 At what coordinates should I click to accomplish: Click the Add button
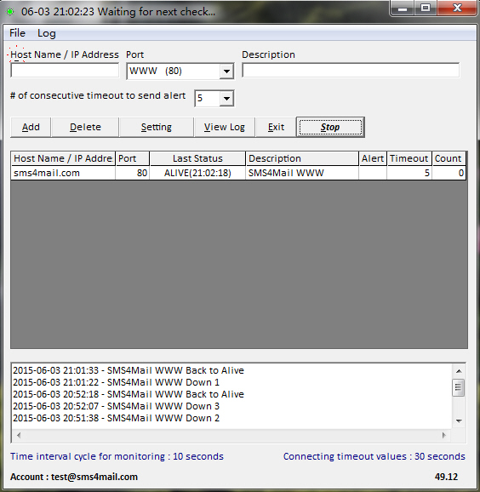(31, 127)
